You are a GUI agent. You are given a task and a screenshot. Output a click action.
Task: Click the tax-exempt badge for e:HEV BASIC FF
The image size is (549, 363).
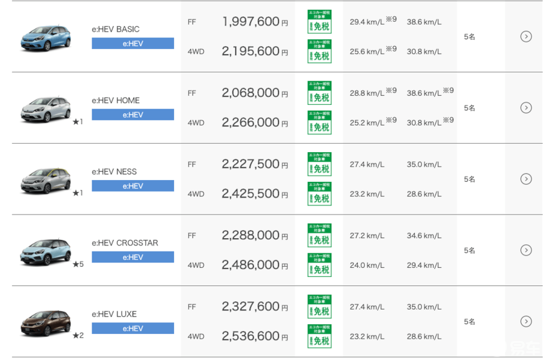pyautogui.click(x=319, y=22)
